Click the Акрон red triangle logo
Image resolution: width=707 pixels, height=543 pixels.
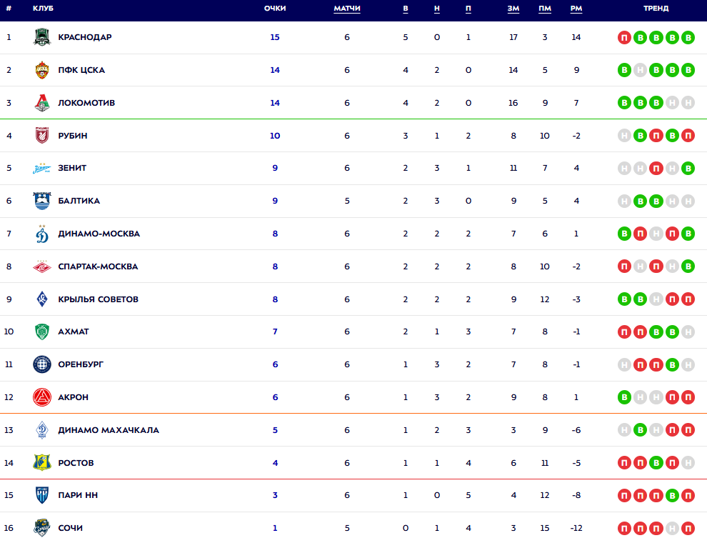[x=42, y=397]
